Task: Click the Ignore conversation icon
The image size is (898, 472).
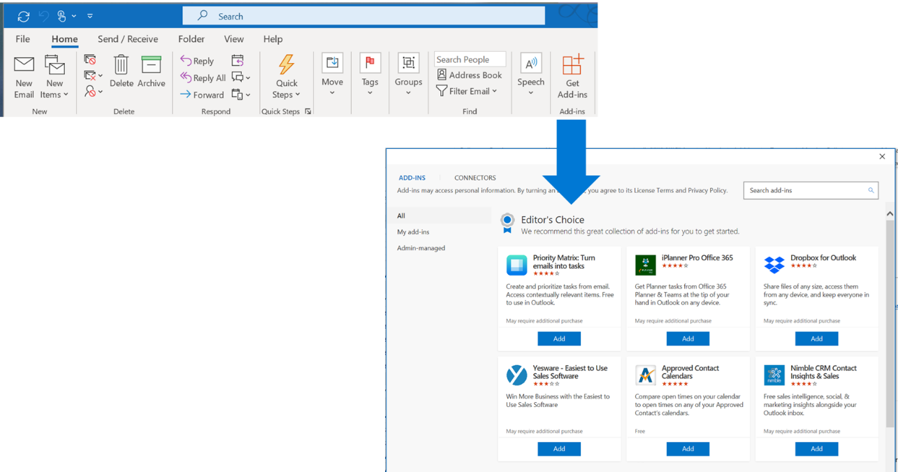Action: click(90, 59)
